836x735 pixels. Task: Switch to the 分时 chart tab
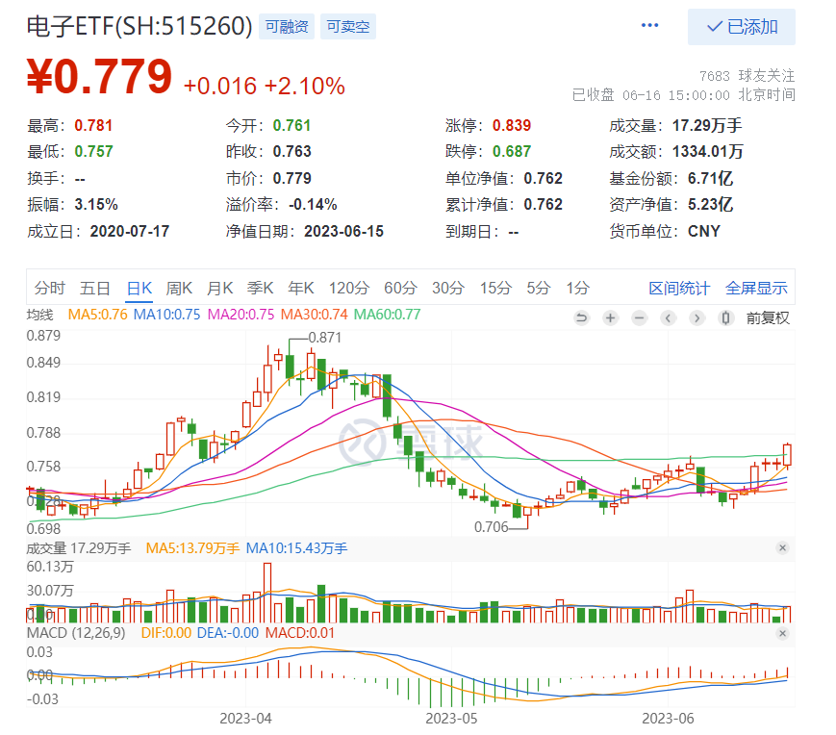[x=50, y=289]
